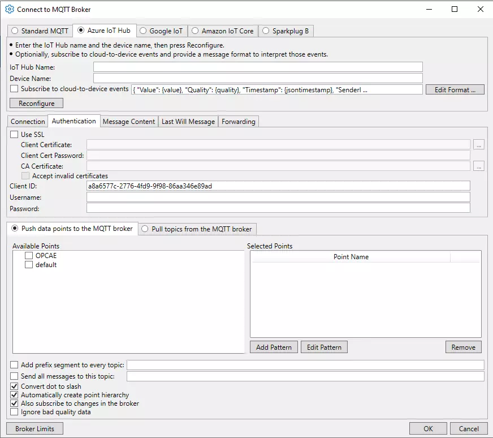Switch to the Connection tab
This screenshot has width=493, height=438.
point(28,122)
